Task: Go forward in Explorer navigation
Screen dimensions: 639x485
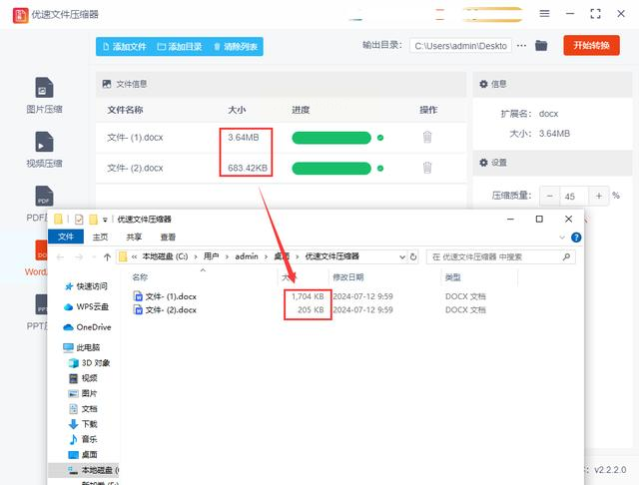Action: 79,256
